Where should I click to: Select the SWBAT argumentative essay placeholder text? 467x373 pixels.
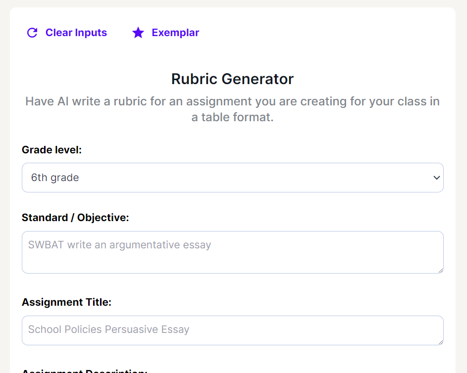pyautogui.click(x=119, y=245)
